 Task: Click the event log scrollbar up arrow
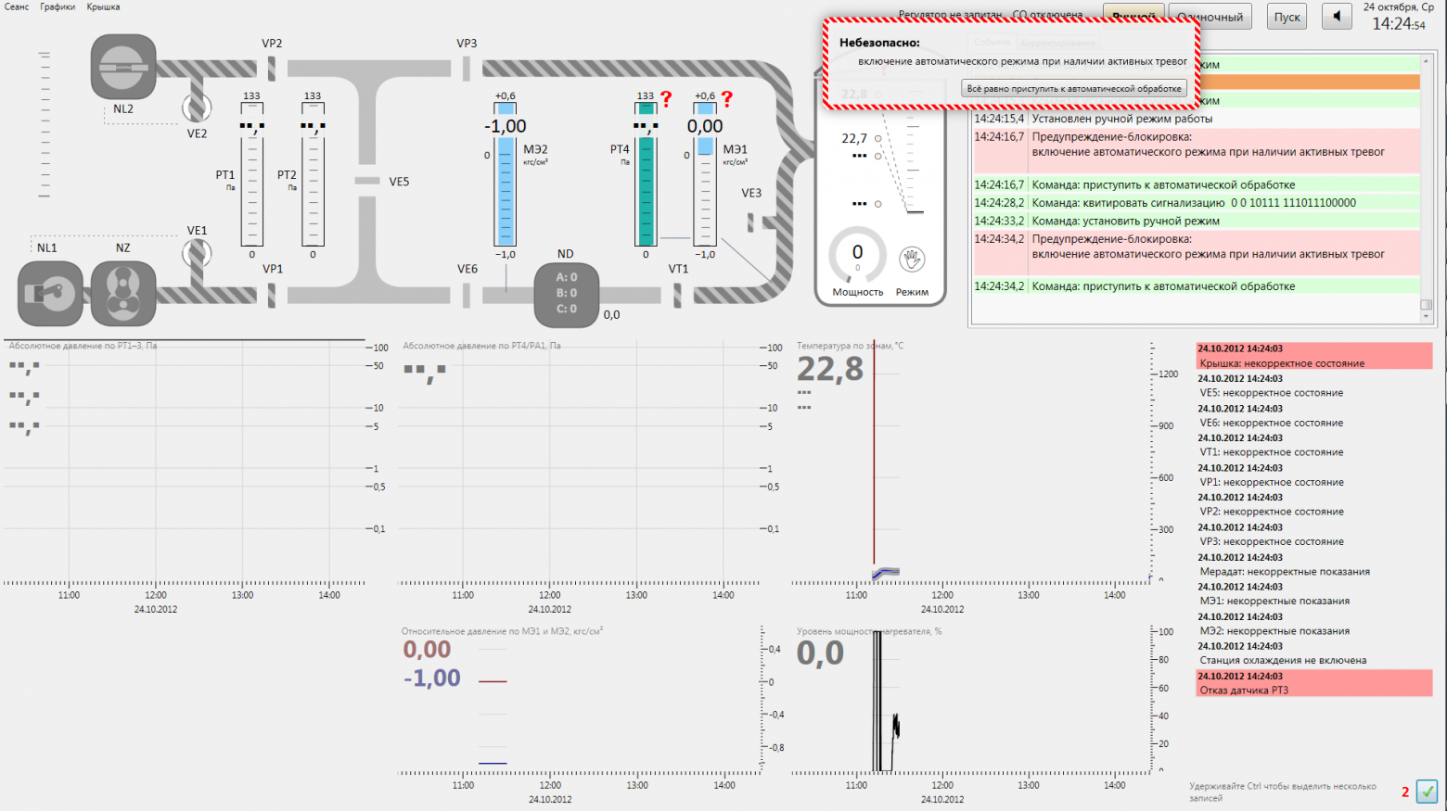pyautogui.click(x=1427, y=61)
